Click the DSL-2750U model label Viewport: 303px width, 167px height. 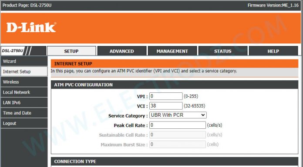click(12, 51)
